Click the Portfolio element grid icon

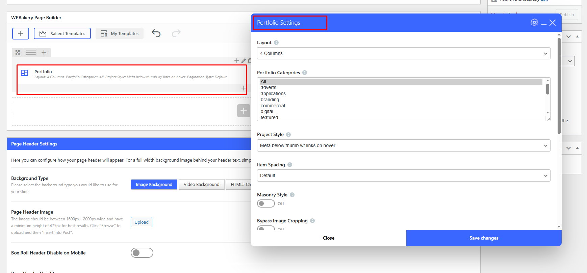24,73
